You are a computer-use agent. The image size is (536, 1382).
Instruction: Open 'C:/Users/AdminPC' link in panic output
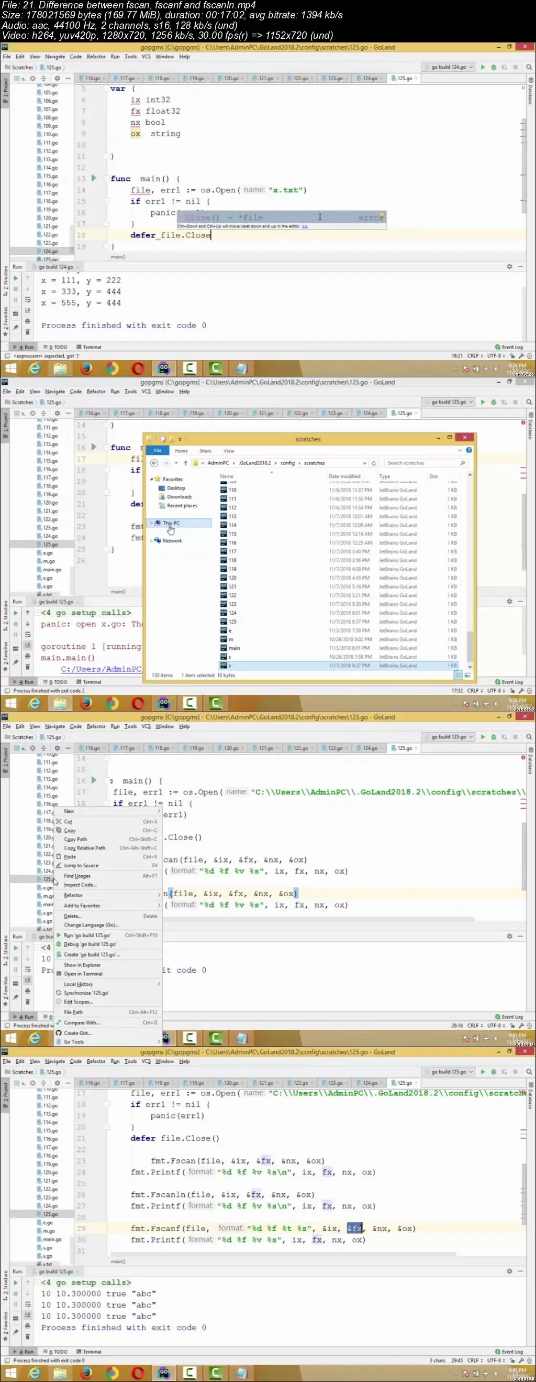click(101, 669)
